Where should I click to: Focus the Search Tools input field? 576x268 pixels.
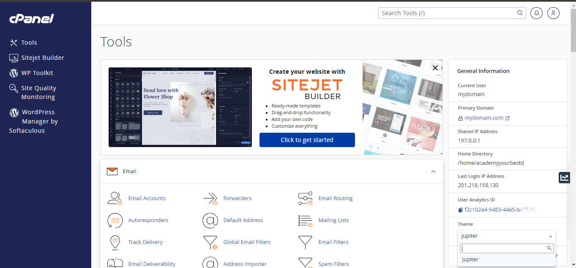pos(448,13)
